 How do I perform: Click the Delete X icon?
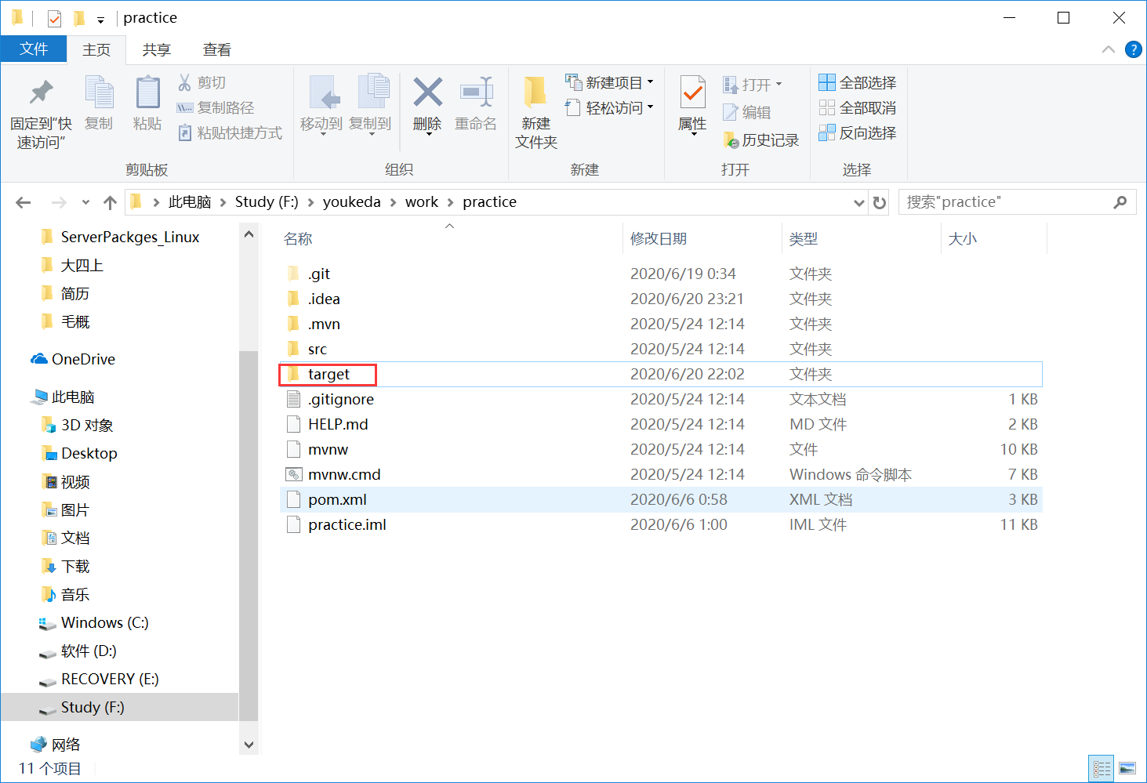tap(427, 92)
